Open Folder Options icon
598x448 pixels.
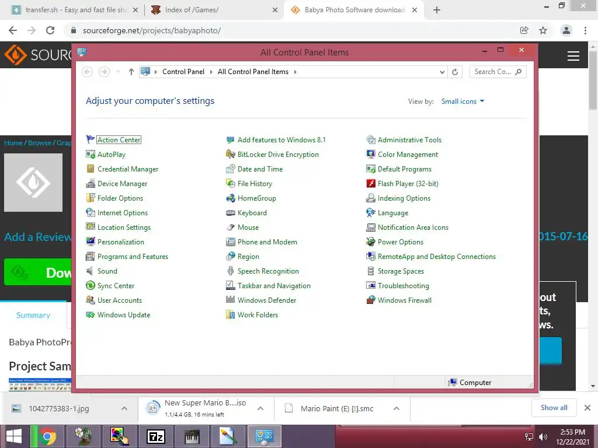(x=90, y=198)
